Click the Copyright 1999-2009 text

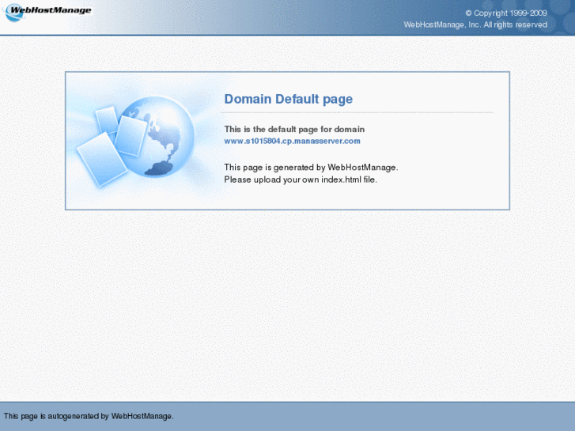click(510, 13)
